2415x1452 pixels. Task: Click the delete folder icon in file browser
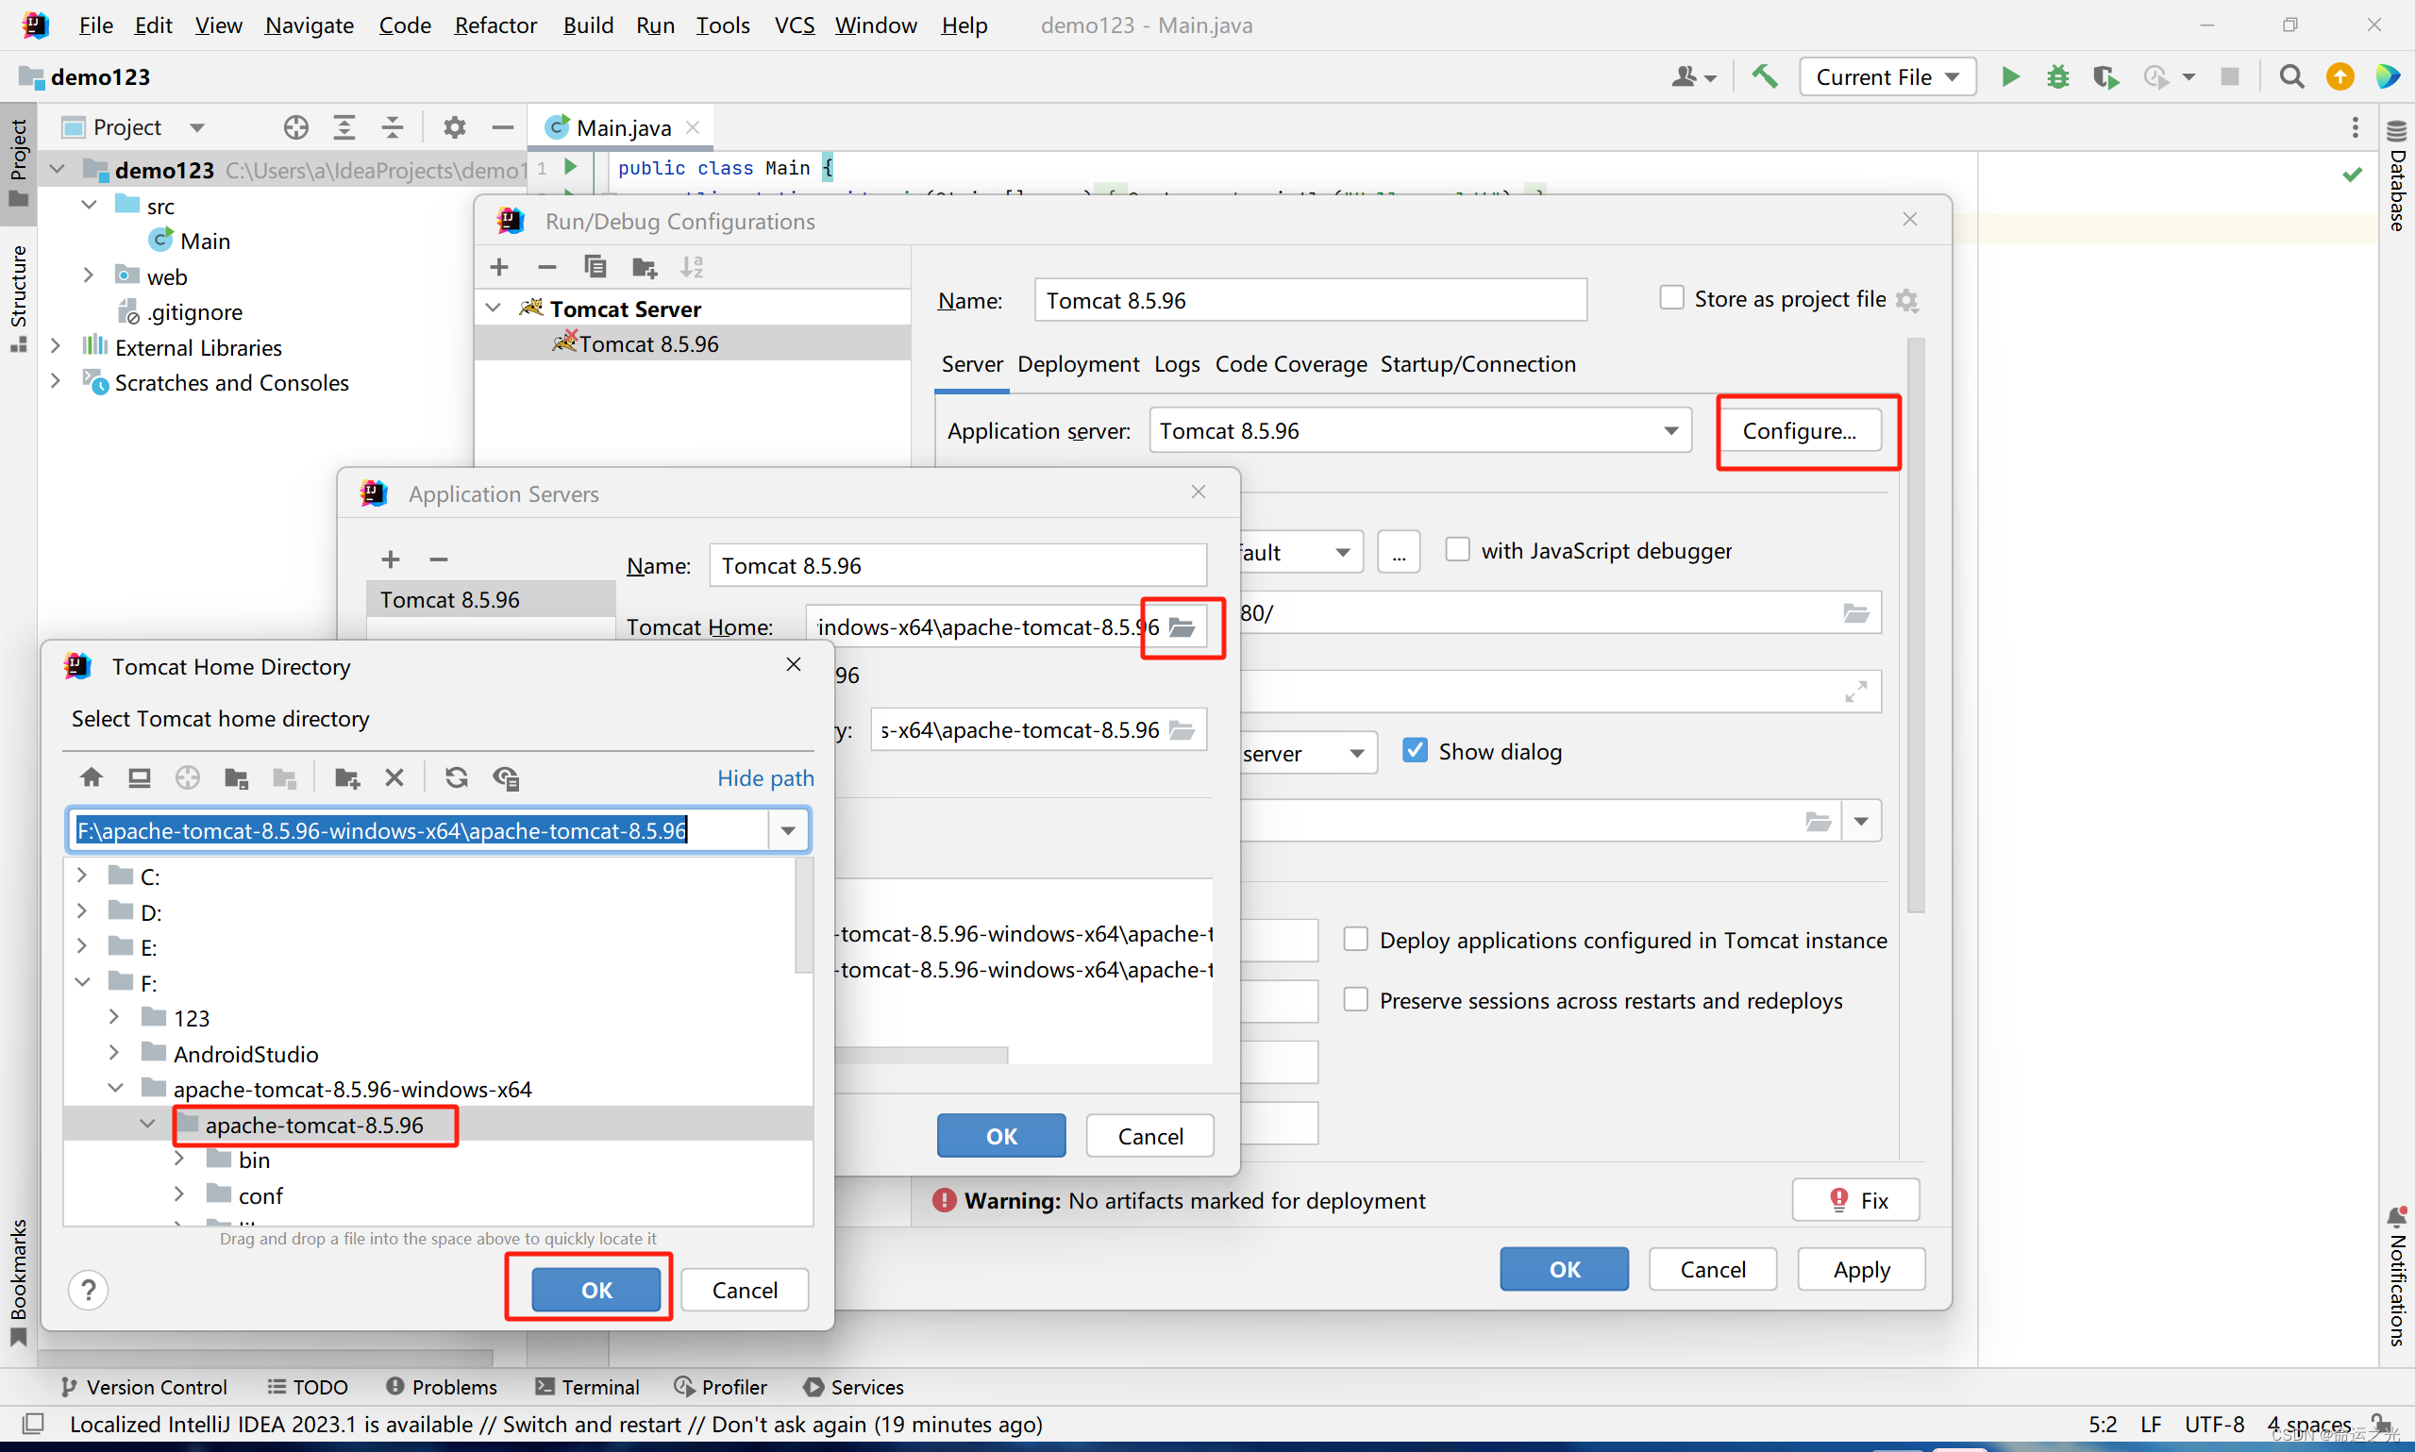pyautogui.click(x=395, y=777)
